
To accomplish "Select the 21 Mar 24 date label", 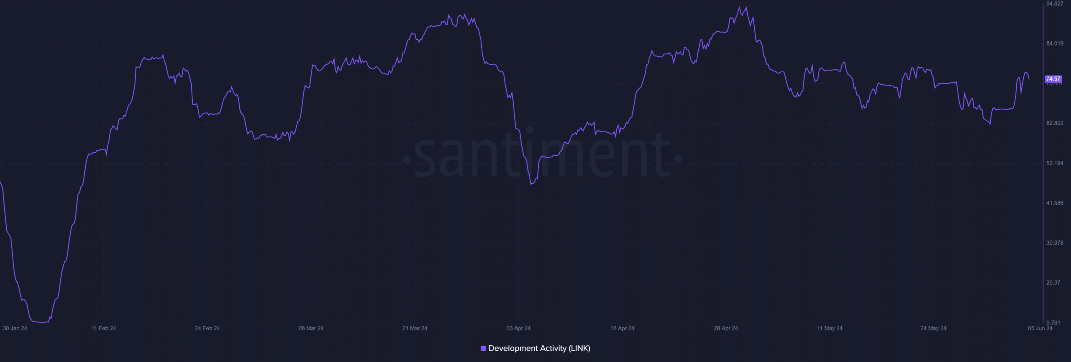I will [x=415, y=328].
